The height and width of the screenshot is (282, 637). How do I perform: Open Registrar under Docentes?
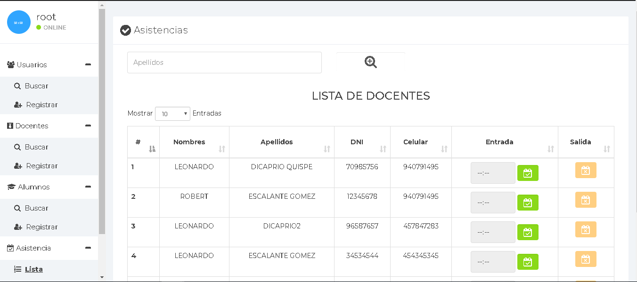click(41, 166)
